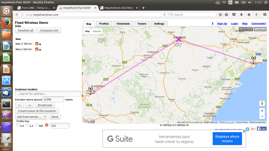The height and width of the screenshot is (151, 269).
Task: Select the 5.8 profile frequency radio
Action: (x=18, y=125)
